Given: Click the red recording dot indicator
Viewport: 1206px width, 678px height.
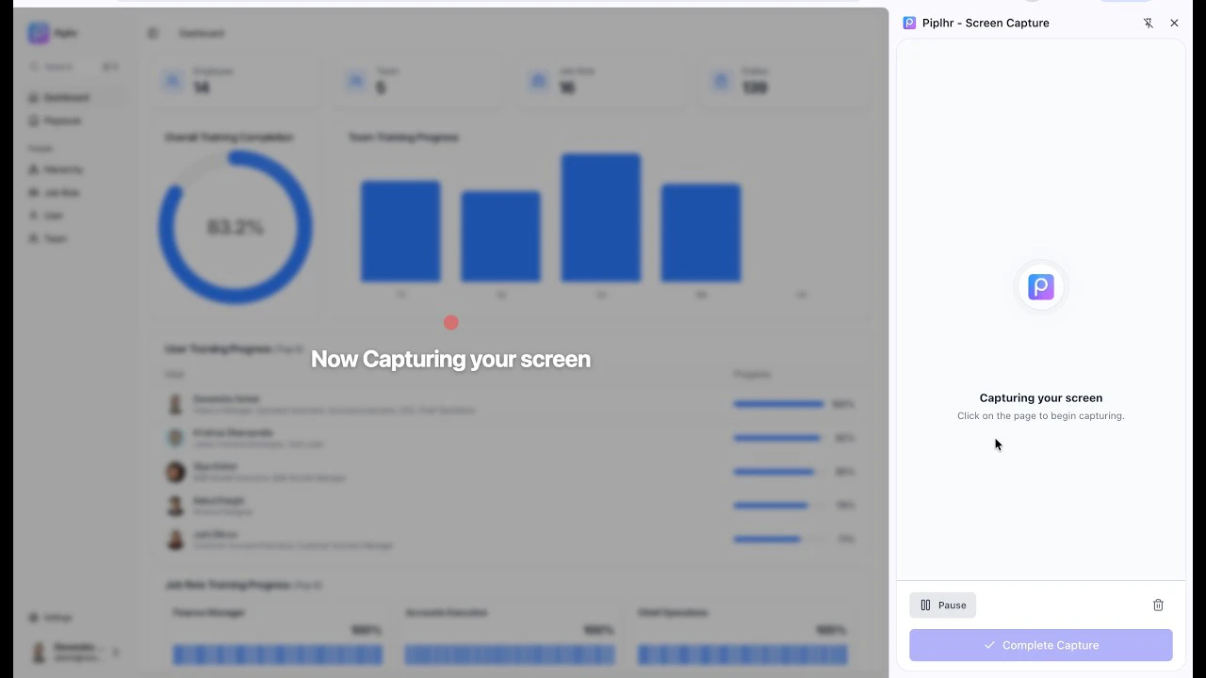Looking at the screenshot, I should tap(451, 323).
